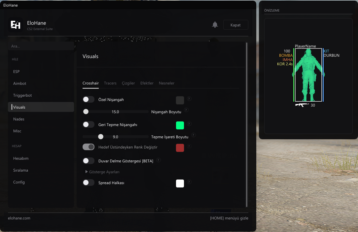Enable Duvar Delme Göstergesi [BETA]
This screenshot has width=358, height=232.
coord(89,161)
